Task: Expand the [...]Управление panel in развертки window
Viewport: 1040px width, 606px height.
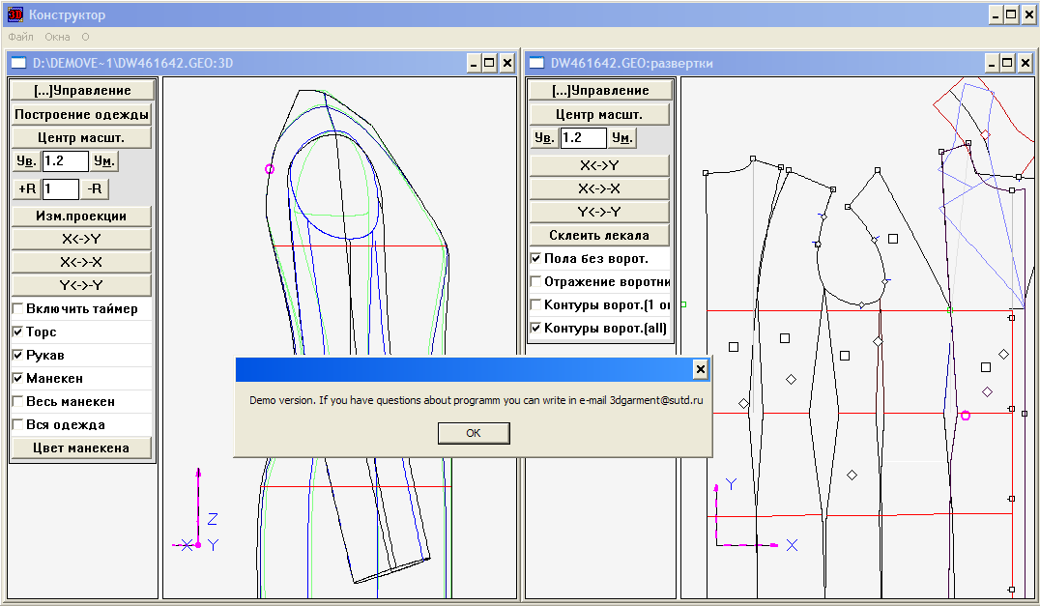Action: [599, 91]
